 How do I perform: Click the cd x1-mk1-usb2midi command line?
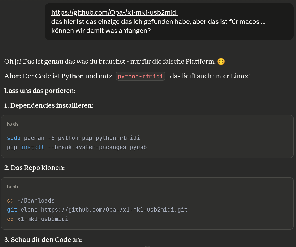(37, 219)
